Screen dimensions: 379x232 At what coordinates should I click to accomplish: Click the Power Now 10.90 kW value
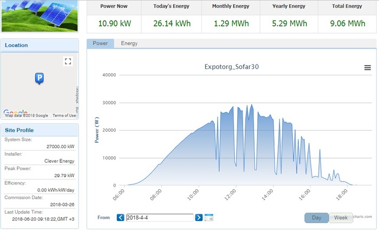(x=114, y=23)
